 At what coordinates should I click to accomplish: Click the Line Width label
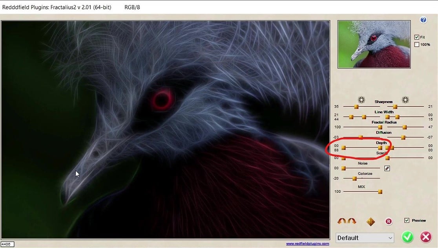point(384,112)
